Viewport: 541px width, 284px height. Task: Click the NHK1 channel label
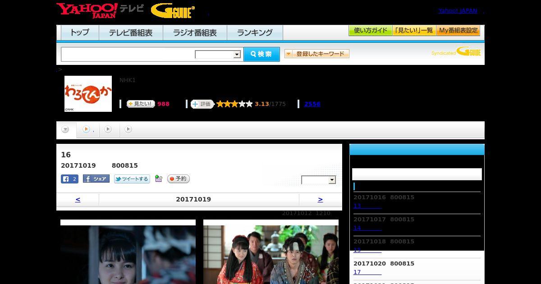click(x=128, y=80)
